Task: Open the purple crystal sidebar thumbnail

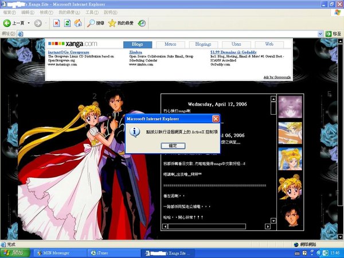Action: click(x=290, y=107)
